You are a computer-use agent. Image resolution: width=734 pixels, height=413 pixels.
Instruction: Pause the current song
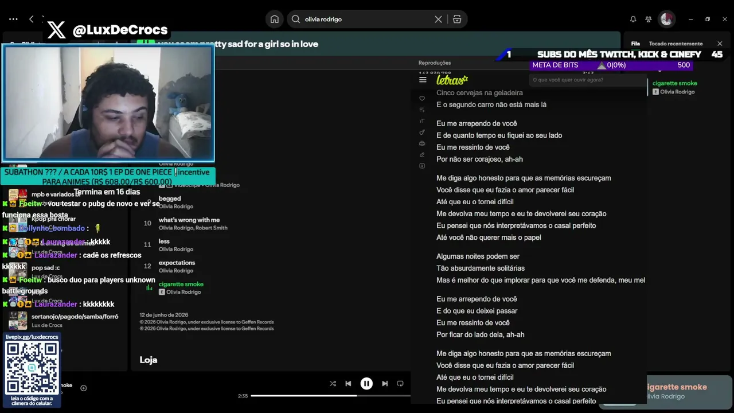[x=366, y=384]
